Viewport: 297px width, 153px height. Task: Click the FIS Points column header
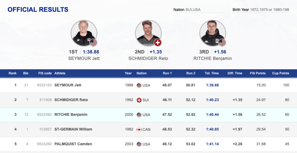click(258, 73)
